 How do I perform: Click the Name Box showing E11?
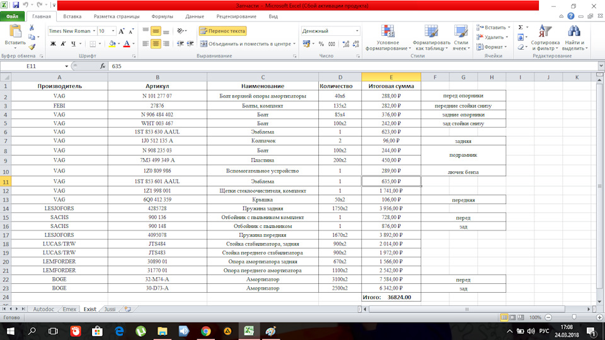(32, 66)
